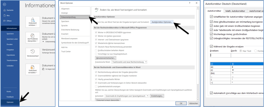Click the AutoKorrektur-Optionen button
This screenshot has width=264, height=107.
tap(162, 22)
